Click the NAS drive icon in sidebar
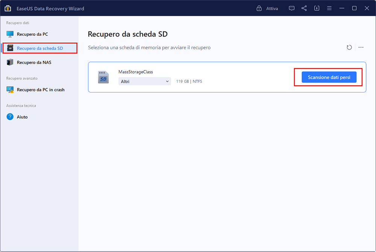This screenshot has height=252, width=376. (x=10, y=62)
